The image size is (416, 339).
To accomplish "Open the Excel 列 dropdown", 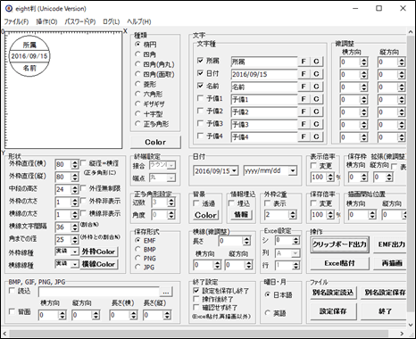I will (295, 253).
